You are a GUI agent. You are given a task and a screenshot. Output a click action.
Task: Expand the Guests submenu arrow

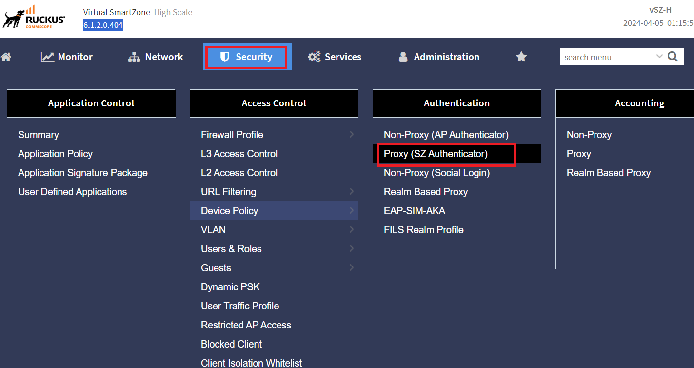coord(351,267)
